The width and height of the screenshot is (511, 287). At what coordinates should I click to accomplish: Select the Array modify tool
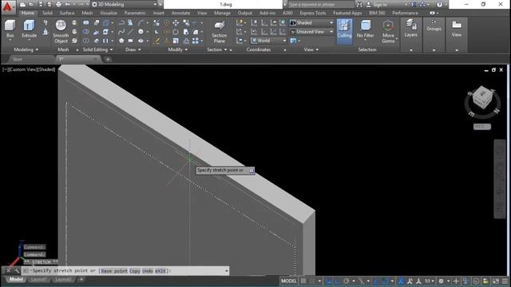pos(196,41)
